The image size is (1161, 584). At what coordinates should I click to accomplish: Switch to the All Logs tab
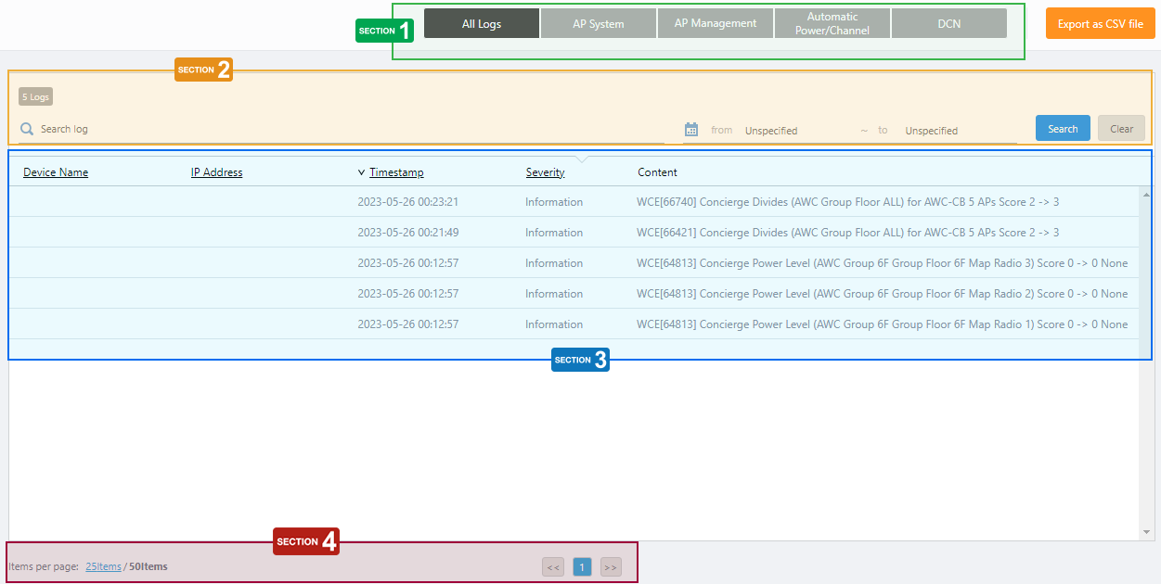(481, 24)
